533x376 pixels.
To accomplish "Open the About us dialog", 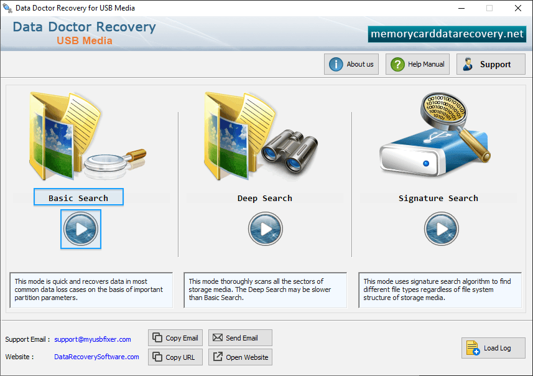I will click(351, 64).
